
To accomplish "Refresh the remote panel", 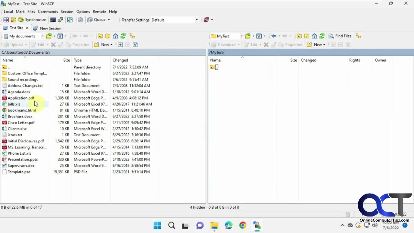I will (322, 36).
